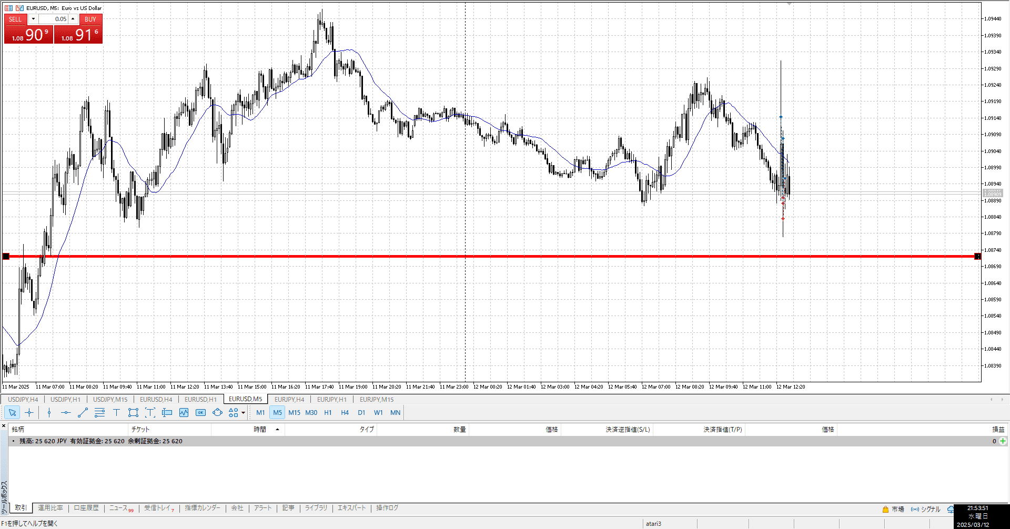Click the one-click trading panel icon
Image resolution: width=1010 pixels, height=529 pixels.
[x=200, y=413]
